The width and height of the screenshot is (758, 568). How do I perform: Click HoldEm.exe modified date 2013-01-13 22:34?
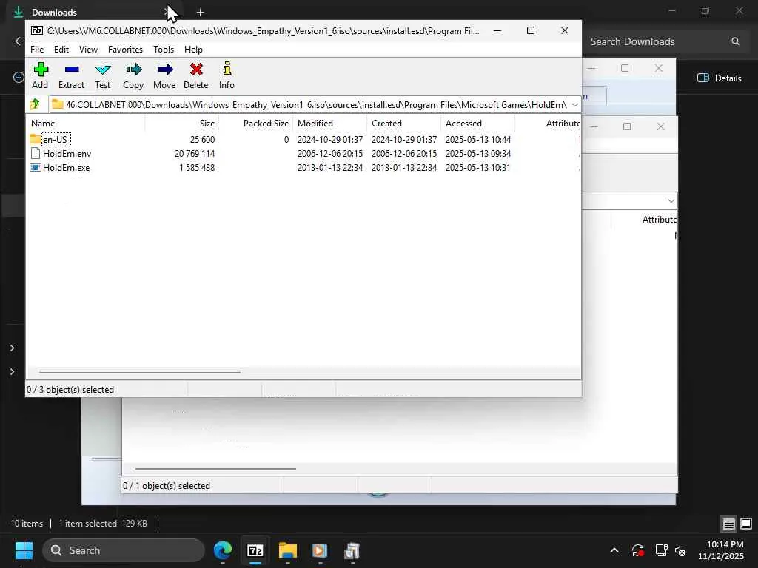pyautogui.click(x=329, y=168)
